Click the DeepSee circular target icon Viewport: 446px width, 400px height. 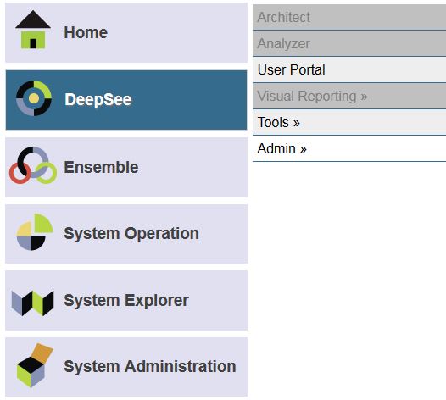coord(34,98)
